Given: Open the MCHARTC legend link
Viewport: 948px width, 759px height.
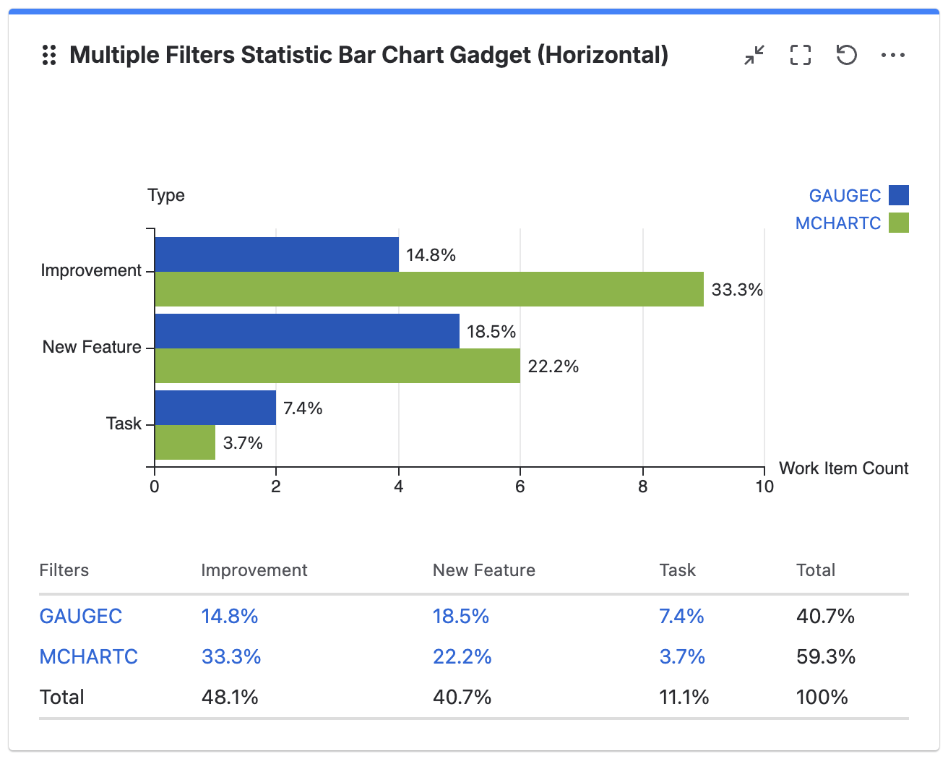Looking at the screenshot, I should click(x=838, y=223).
